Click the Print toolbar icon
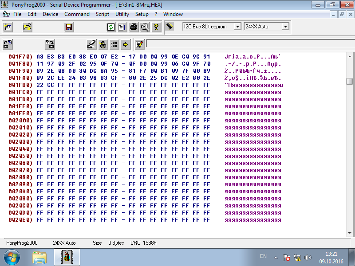Viewport: 355px width, 266px height. coord(134,27)
